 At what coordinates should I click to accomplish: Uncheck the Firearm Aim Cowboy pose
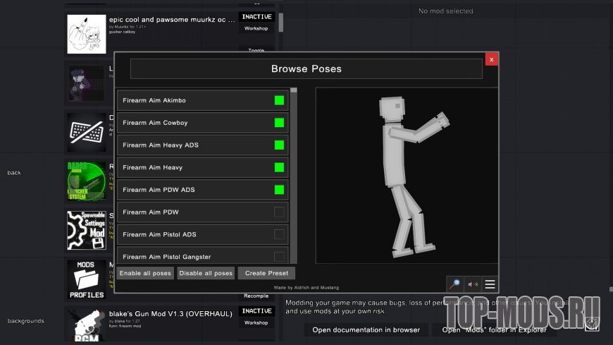pyautogui.click(x=279, y=123)
